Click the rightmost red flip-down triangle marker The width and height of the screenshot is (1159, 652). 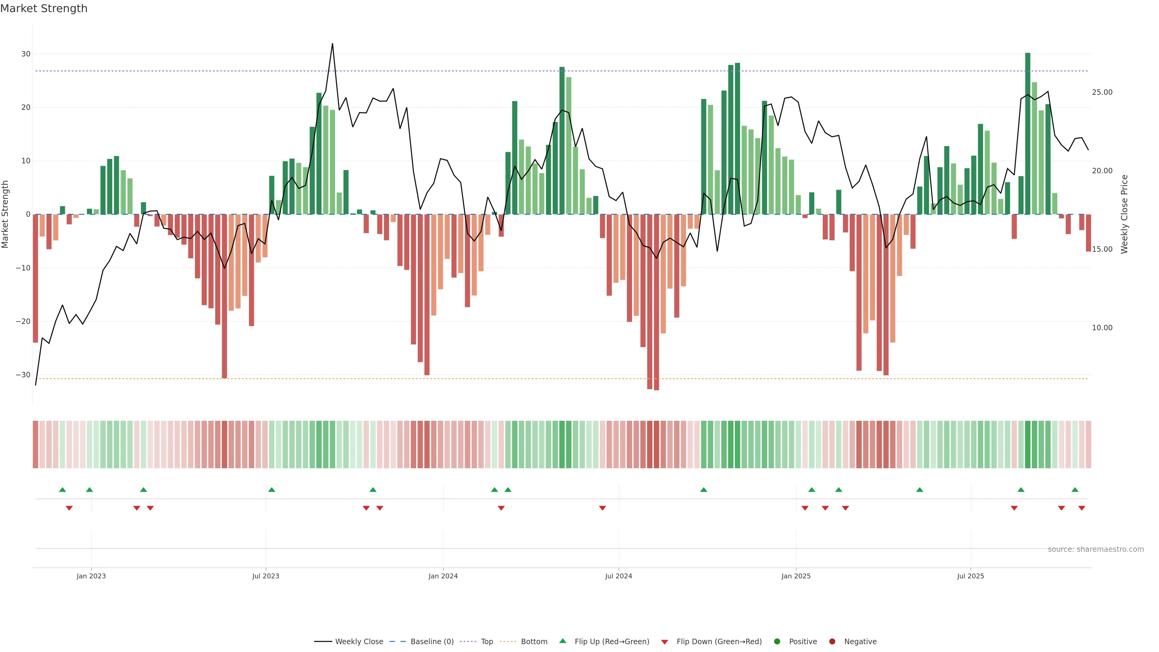click(1082, 508)
